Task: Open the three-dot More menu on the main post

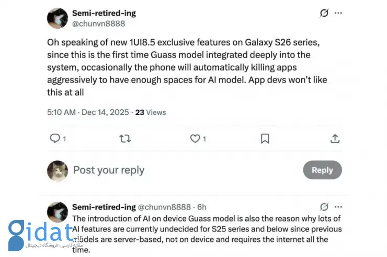Action: (x=338, y=13)
